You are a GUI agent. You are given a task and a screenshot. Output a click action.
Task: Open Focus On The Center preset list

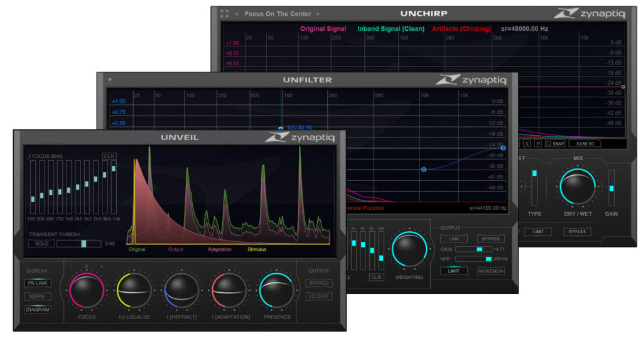(x=278, y=14)
